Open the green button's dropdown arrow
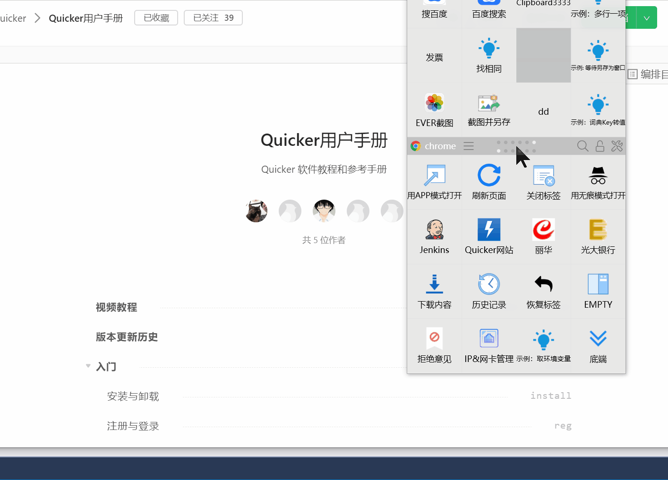The width and height of the screenshot is (668, 480). tap(646, 17)
